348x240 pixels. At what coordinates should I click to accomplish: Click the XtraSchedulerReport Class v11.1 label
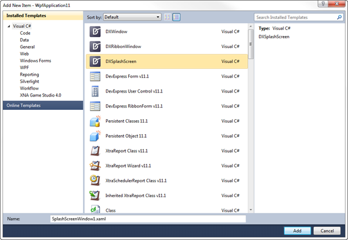click(136, 180)
